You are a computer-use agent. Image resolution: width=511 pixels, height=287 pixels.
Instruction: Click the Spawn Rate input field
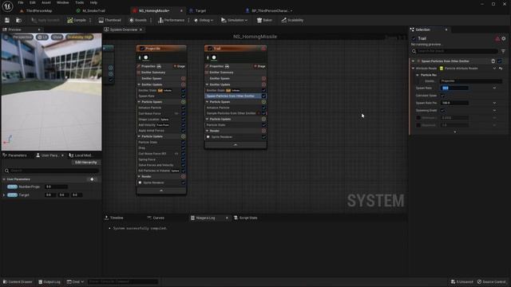(454, 88)
